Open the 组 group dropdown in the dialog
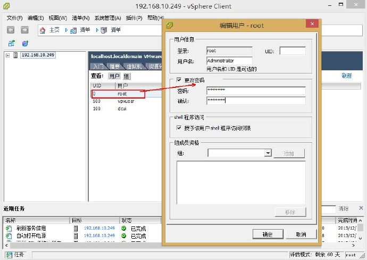 (x=268, y=153)
